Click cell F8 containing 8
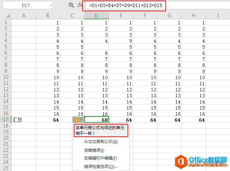The image size is (230, 171). click(x=145, y=65)
